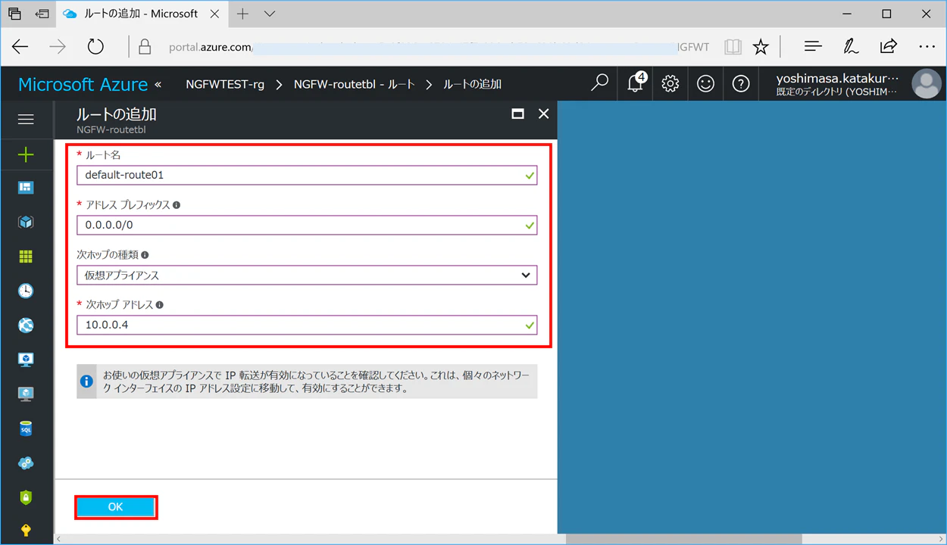Open the Dashboard icon in the sidebar

click(x=26, y=188)
